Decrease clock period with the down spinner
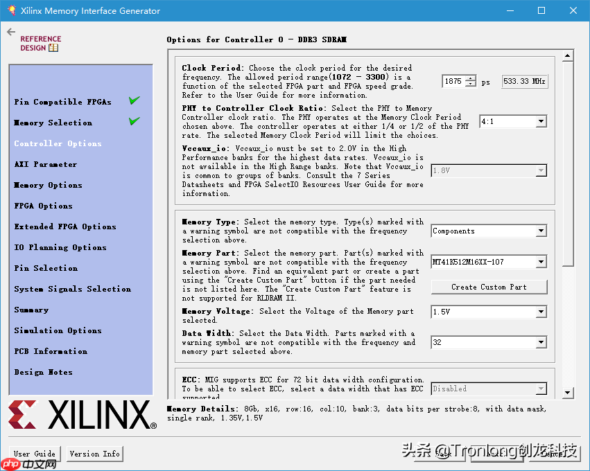Image resolution: width=590 pixels, height=471 pixels. click(x=470, y=84)
